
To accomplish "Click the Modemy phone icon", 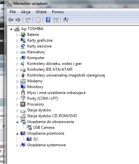I will point(23,81).
